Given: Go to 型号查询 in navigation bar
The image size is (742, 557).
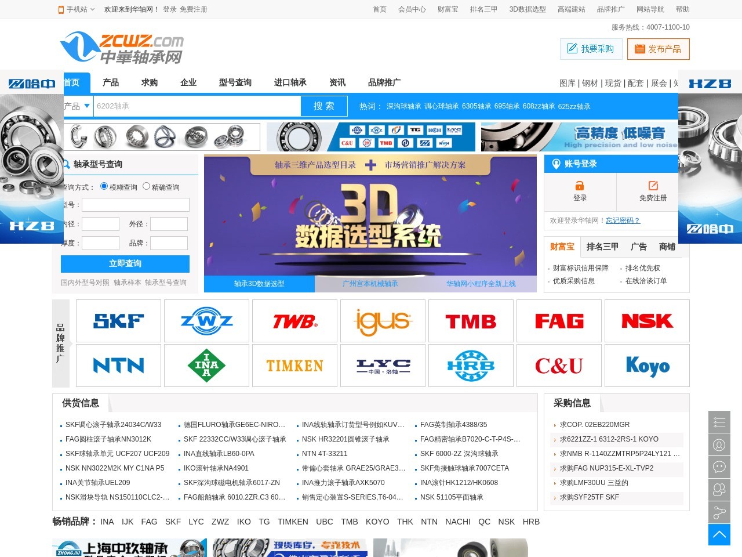Looking at the screenshot, I should point(235,82).
